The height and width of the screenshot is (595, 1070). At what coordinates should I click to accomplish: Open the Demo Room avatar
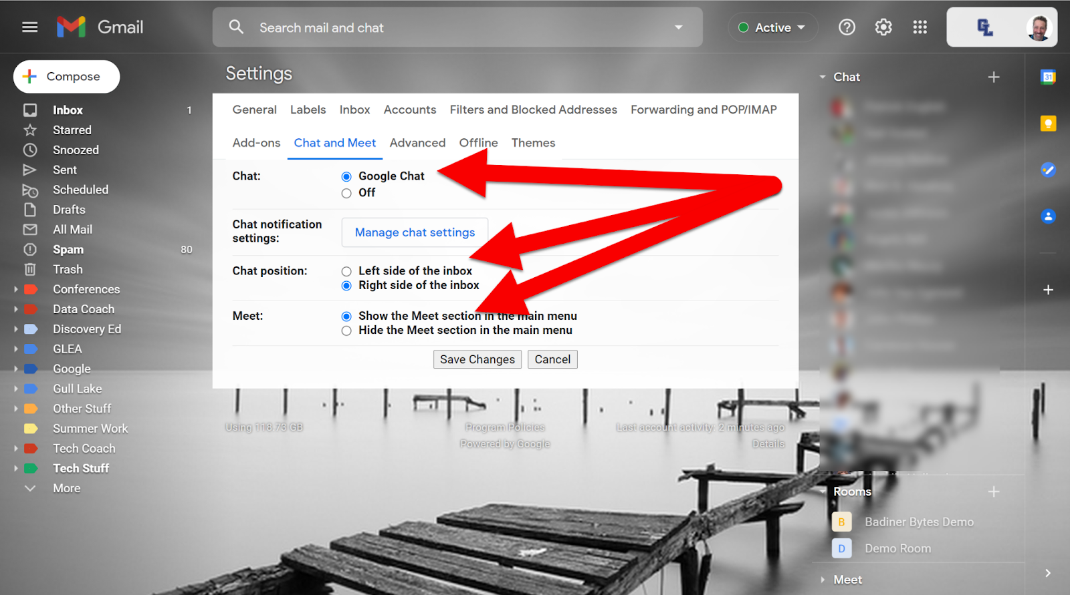click(841, 549)
